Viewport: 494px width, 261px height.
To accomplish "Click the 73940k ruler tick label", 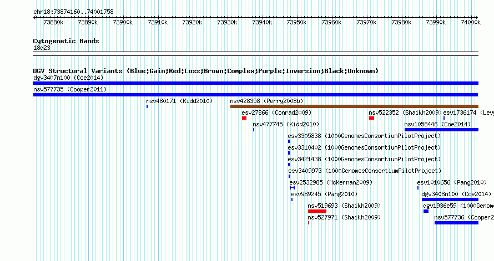I will click(262, 22).
